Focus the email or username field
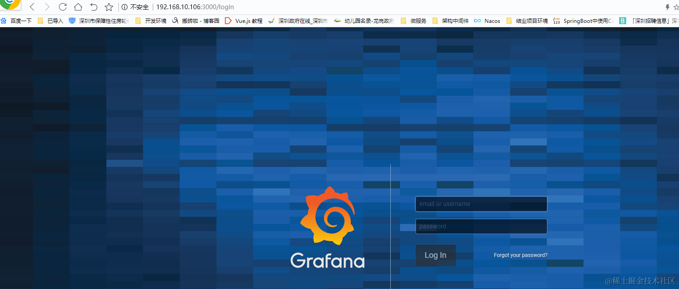The width and height of the screenshot is (679, 289). click(x=481, y=204)
